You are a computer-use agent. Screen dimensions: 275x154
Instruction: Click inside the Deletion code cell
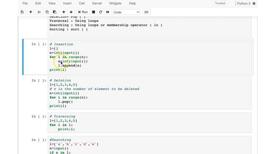150,93
